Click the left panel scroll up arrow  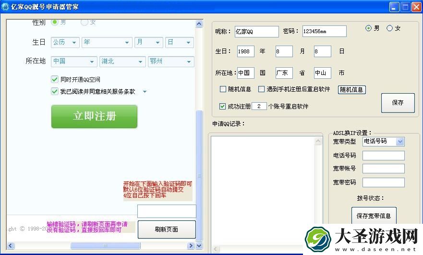199,24
